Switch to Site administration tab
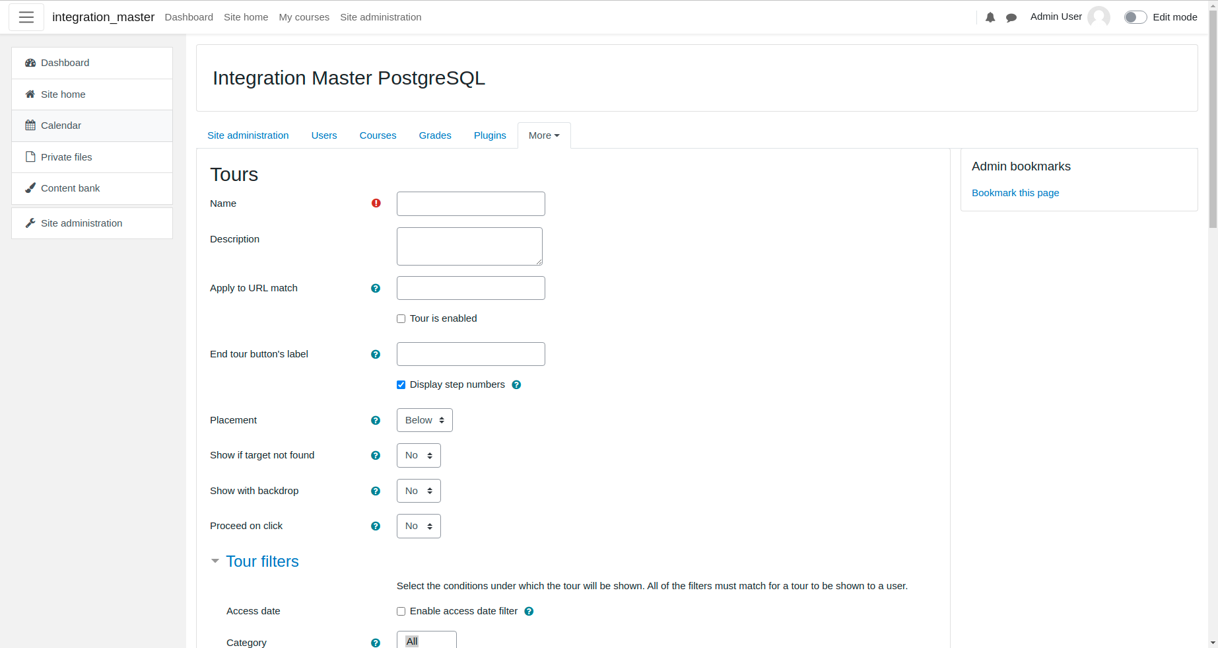Image resolution: width=1218 pixels, height=648 pixels. coord(248,135)
